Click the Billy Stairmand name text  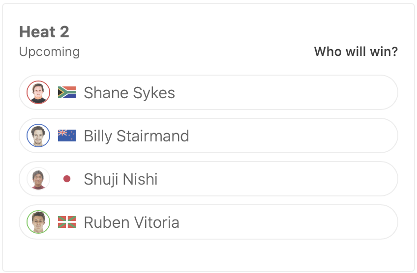(x=136, y=136)
